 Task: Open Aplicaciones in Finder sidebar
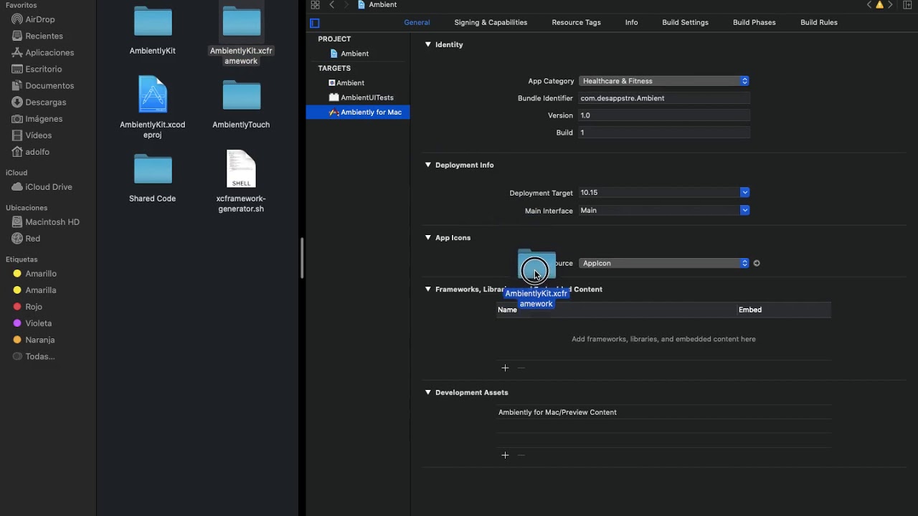coord(43,52)
